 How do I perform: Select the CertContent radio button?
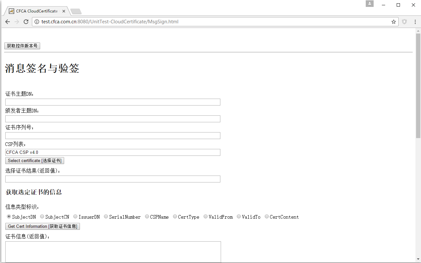267,216
